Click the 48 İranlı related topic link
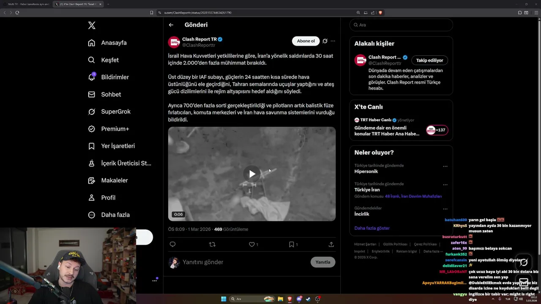This screenshot has width=541, height=304. coord(392,196)
